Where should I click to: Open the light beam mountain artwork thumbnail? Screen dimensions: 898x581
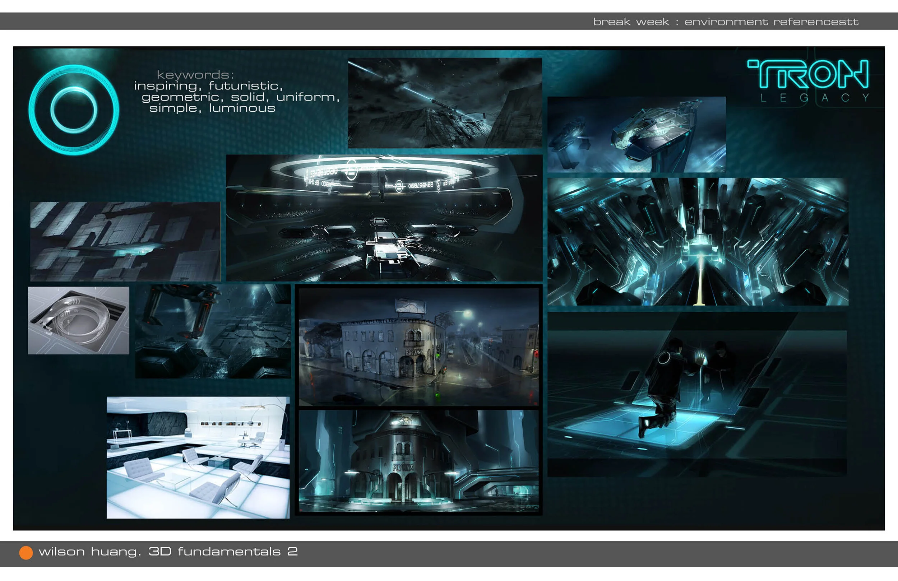(x=444, y=103)
